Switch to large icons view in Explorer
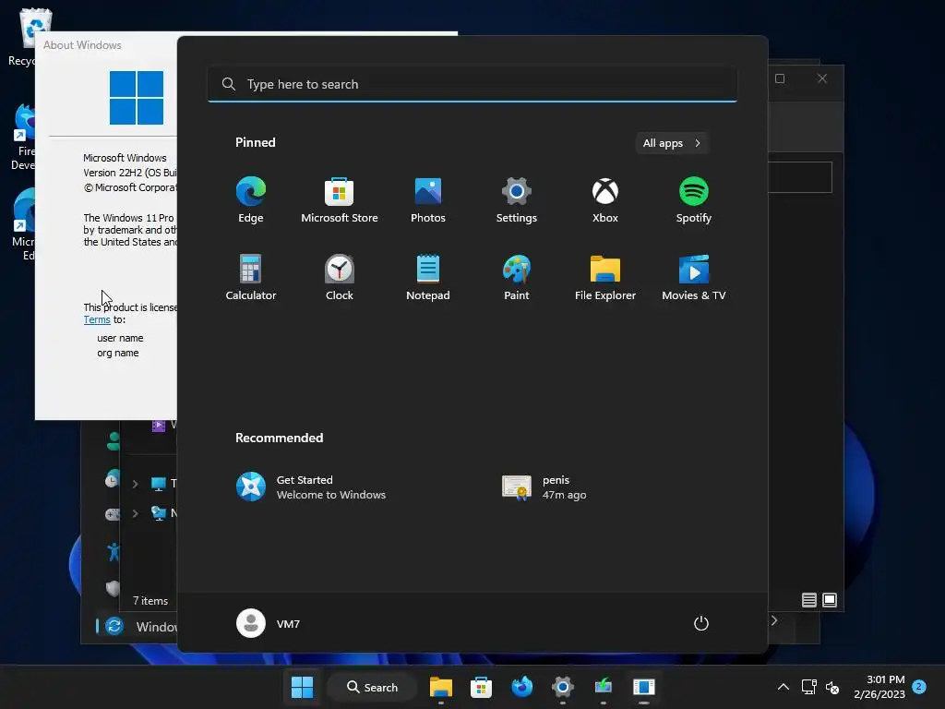This screenshot has width=945, height=709. tap(830, 600)
